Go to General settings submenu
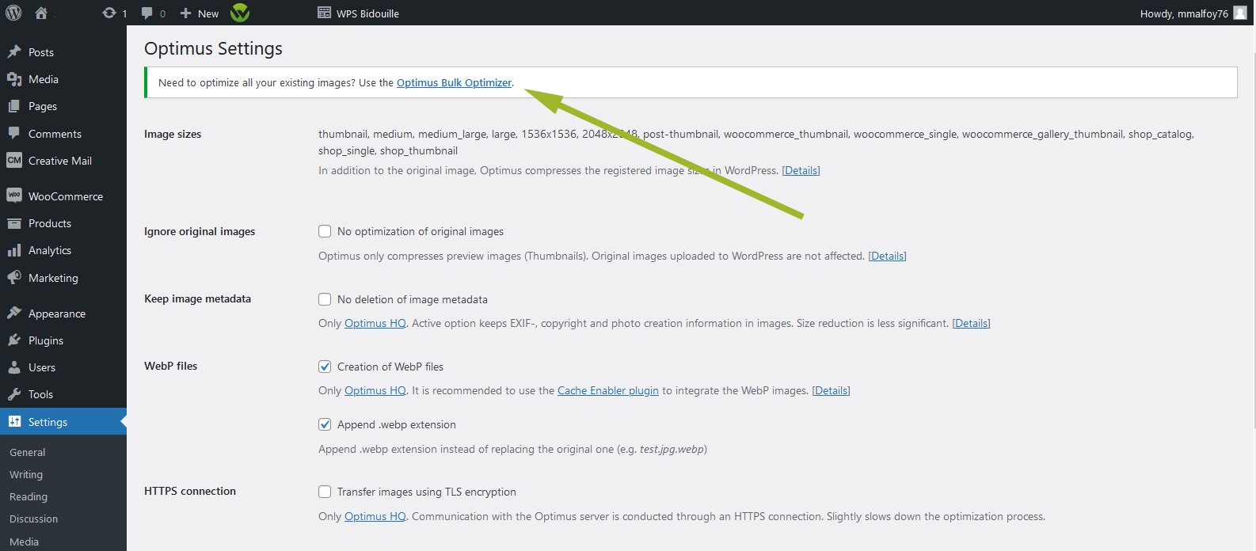The image size is (1256, 551). 28,452
